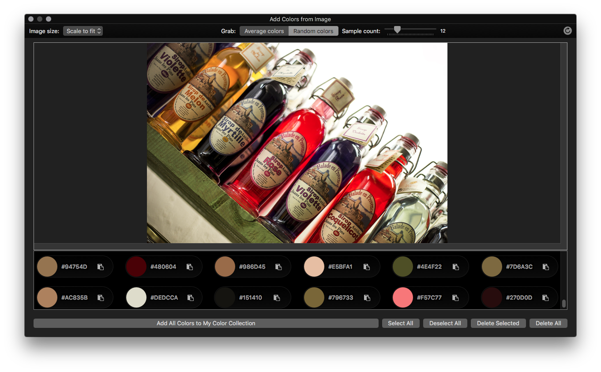Copy hex code #E5BFA1 to clipboard
Image resolution: width=601 pixels, height=372 pixels.
point(367,267)
